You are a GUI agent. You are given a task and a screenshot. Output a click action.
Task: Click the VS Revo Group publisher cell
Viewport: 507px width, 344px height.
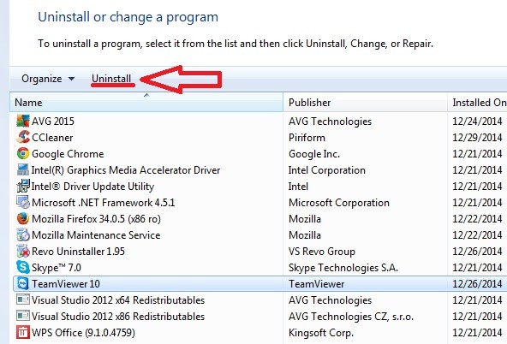pyautogui.click(x=322, y=252)
